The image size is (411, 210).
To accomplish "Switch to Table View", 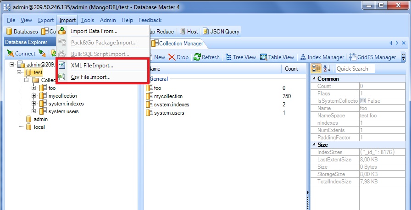I will [x=277, y=57].
